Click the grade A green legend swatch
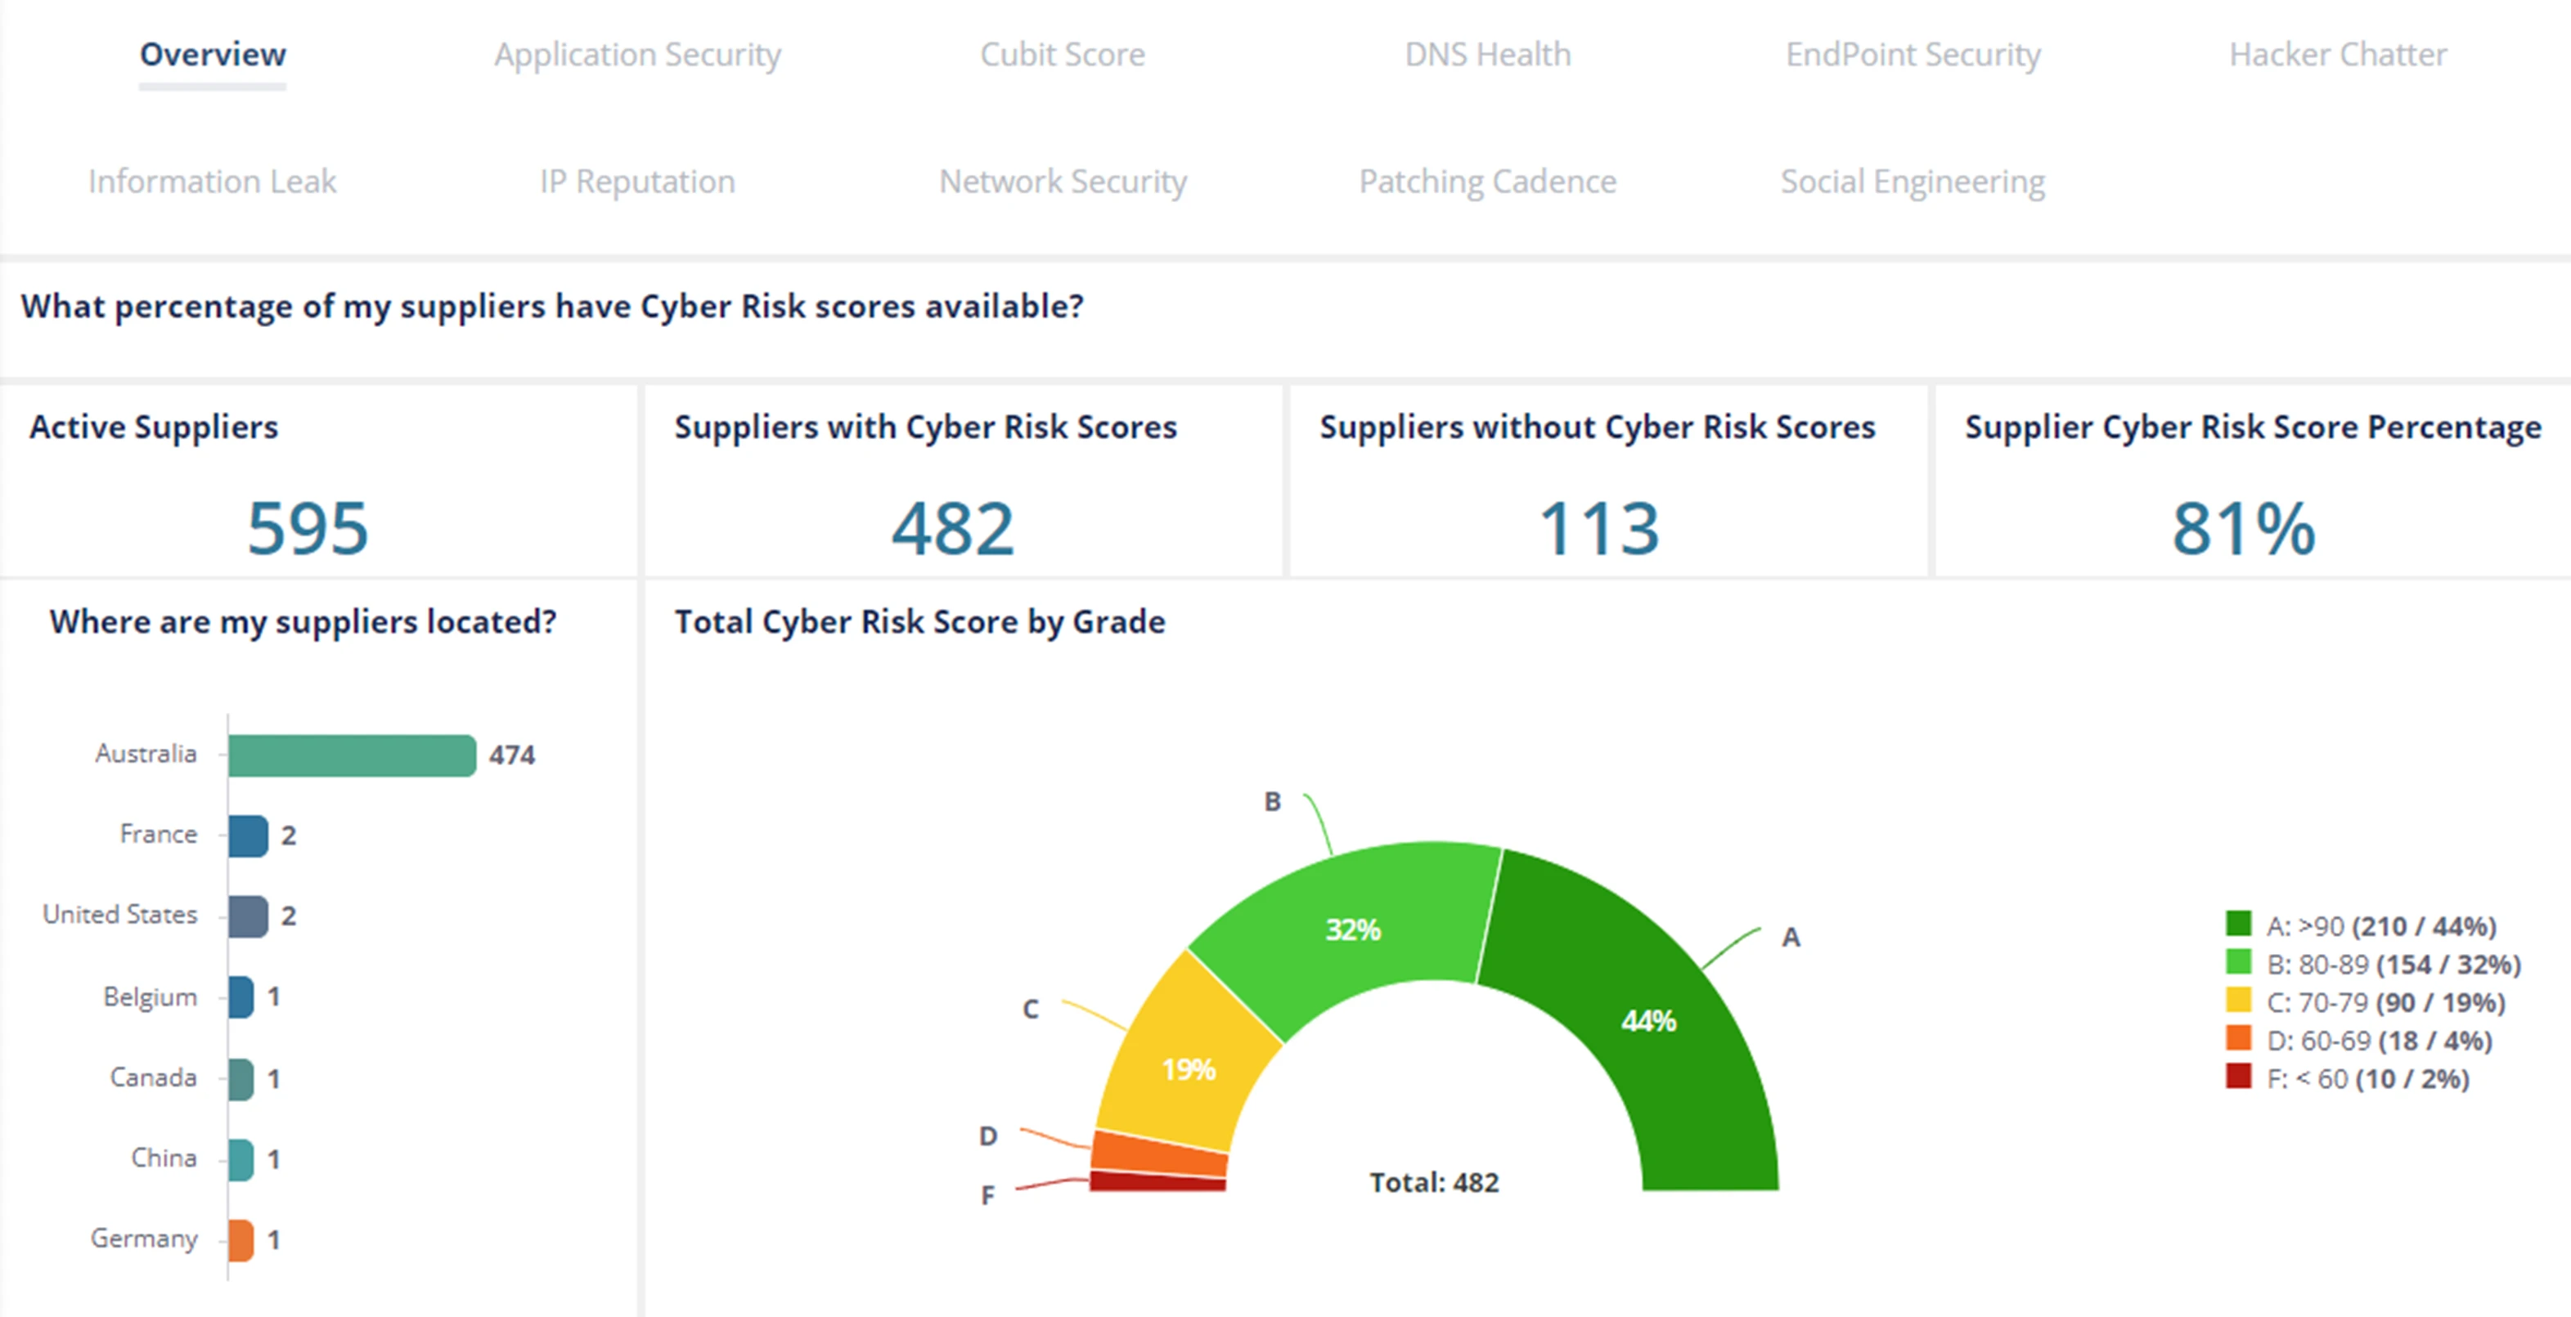This screenshot has width=2571, height=1317. click(x=2239, y=924)
